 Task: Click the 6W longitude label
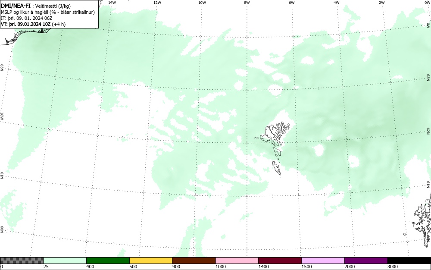pyautogui.click(x=292, y=3)
